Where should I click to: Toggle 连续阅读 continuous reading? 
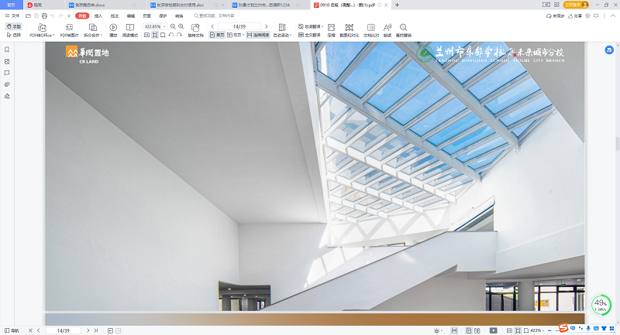click(258, 35)
